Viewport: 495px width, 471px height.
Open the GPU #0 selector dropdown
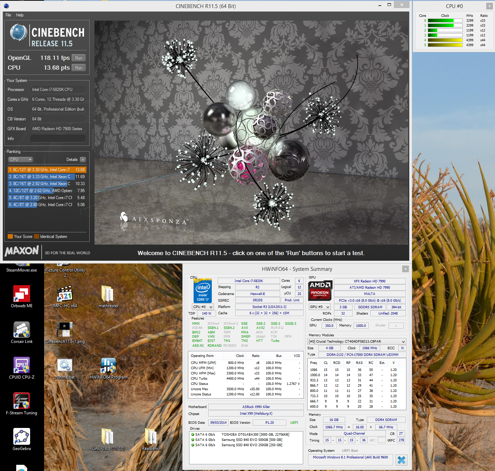319,307
